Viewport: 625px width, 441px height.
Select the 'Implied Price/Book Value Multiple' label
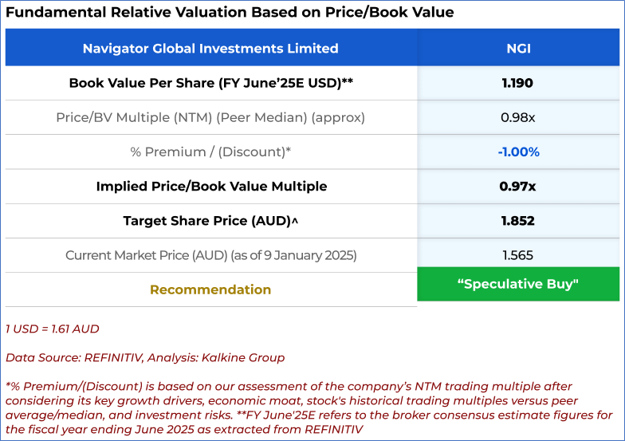coord(211,187)
